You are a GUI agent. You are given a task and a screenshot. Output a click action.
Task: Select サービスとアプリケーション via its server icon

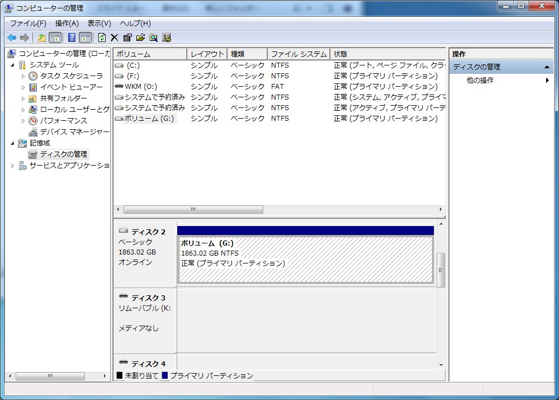tap(22, 166)
